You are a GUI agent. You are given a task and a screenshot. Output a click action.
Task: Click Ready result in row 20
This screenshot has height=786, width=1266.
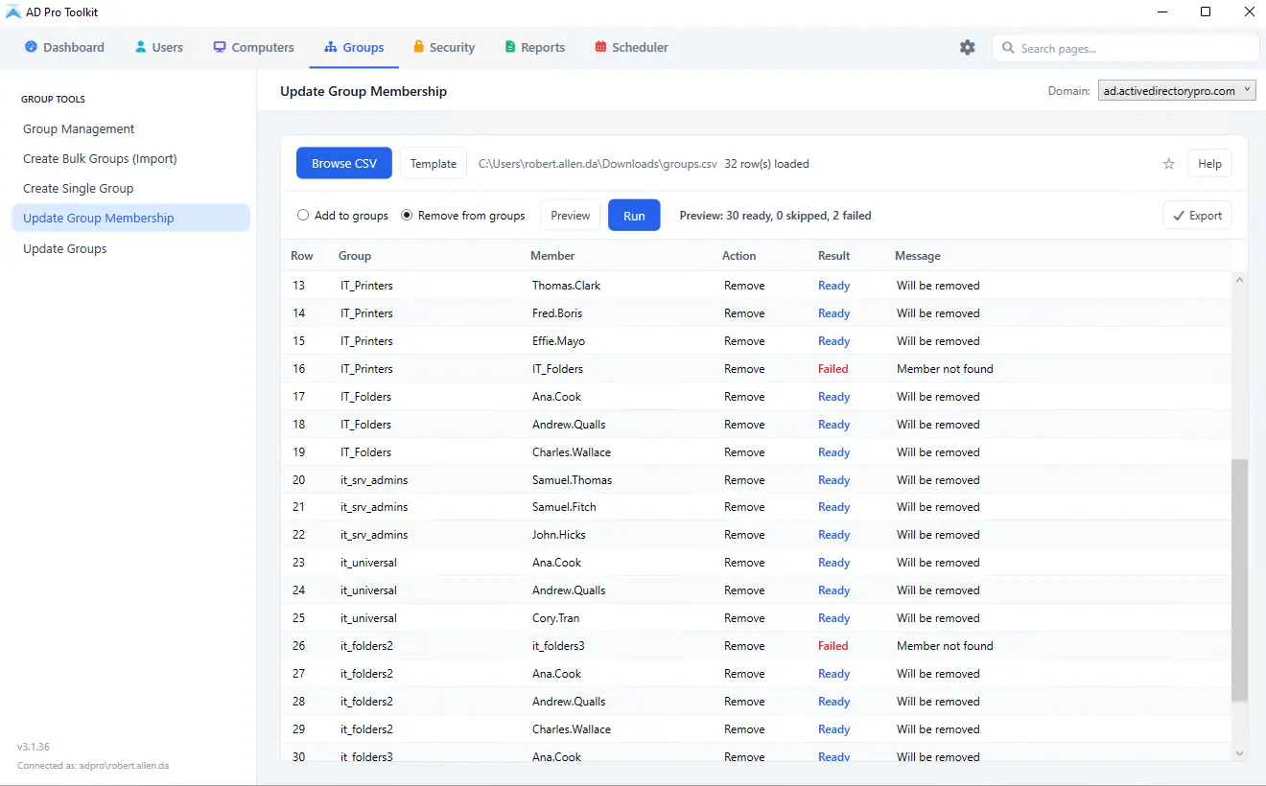tap(834, 480)
